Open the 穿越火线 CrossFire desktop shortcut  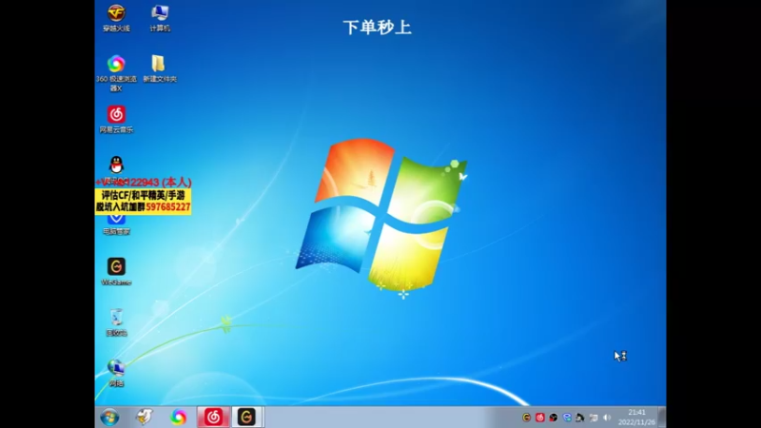click(x=116, y=18)
